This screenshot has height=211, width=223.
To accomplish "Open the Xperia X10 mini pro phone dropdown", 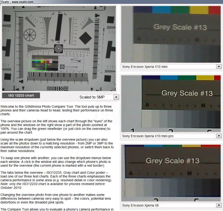I will click(171, 136).
